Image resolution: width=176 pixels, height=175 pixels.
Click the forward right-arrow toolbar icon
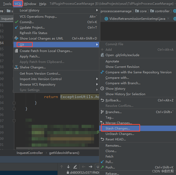tap(90, 167)
